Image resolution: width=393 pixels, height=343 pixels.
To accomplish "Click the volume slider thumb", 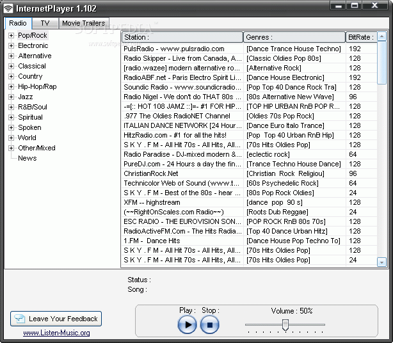I will 285,324.
